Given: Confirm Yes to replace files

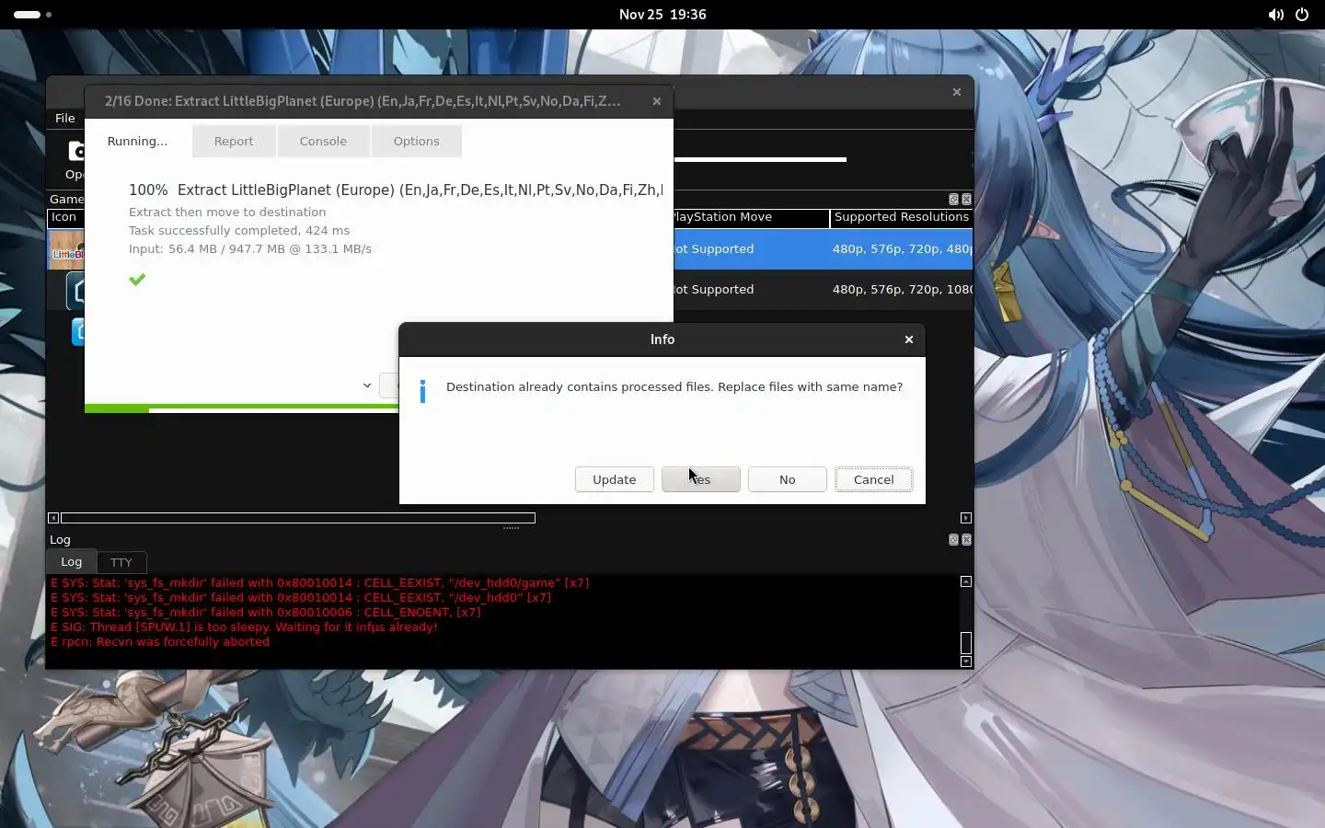Looking at the screenshot, I should pos(700,479).
